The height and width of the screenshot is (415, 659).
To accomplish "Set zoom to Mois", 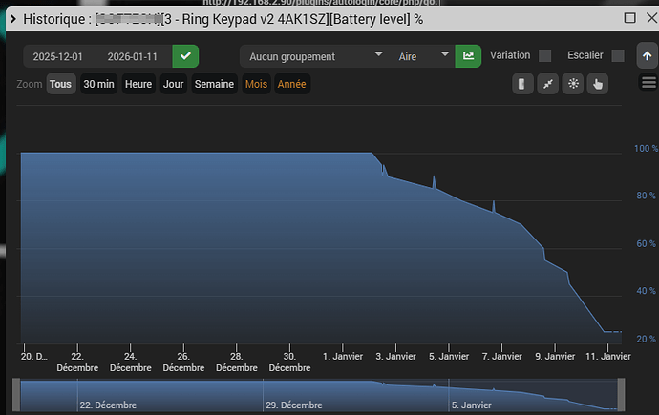I will (256, 84).
